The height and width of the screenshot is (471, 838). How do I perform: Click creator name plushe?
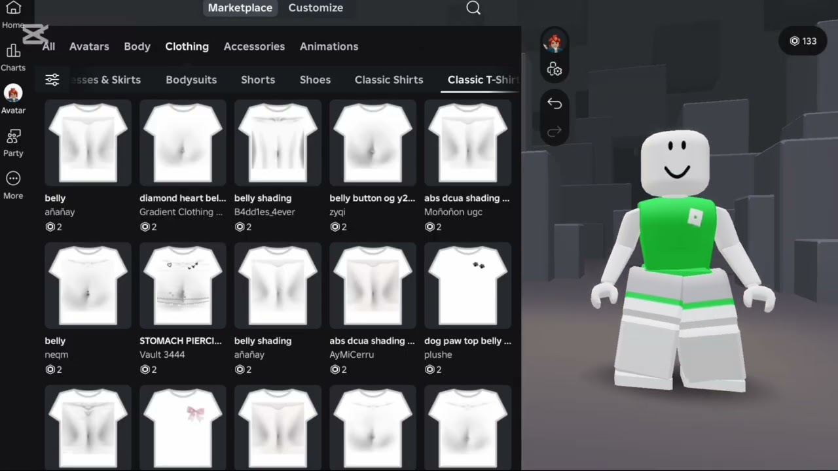(438, 355)
